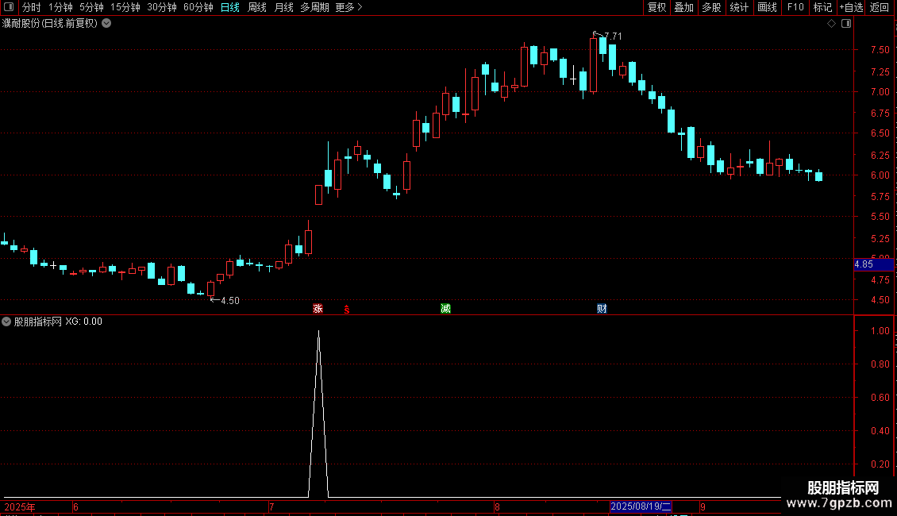Open the 复权 adjustment option

(656, 7)
